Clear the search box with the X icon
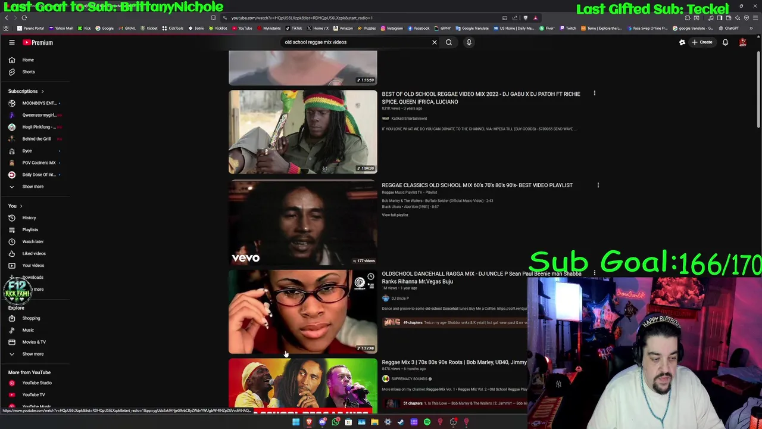Viewport: 762px width, 429px height. [435, 42]
